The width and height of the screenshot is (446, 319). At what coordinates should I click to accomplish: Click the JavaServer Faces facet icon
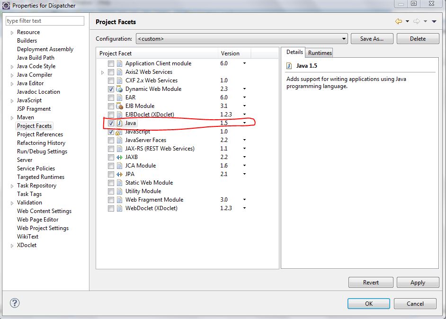pos(120,140)
